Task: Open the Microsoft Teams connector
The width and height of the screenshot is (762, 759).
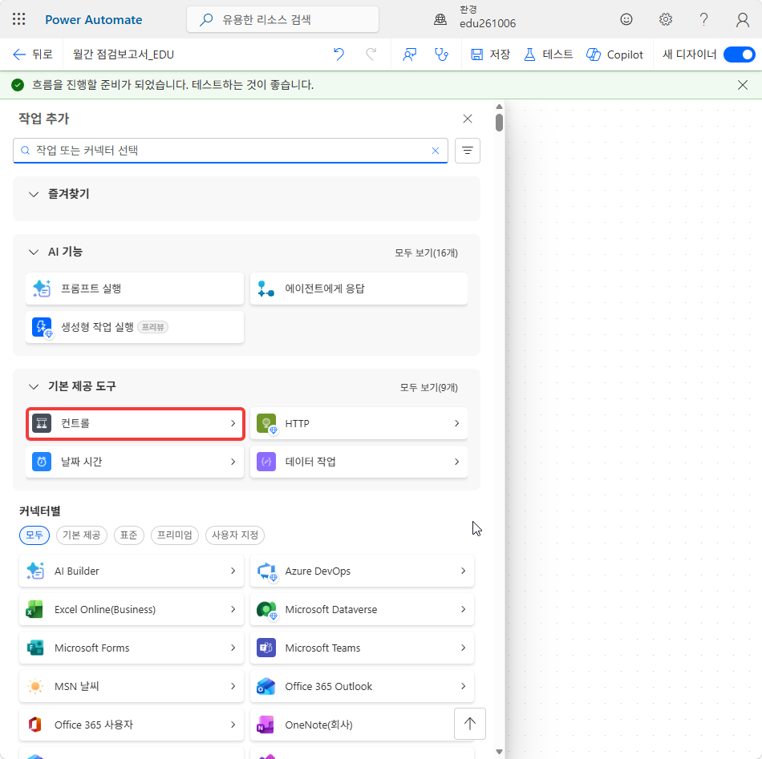Action: click(362, 648)
